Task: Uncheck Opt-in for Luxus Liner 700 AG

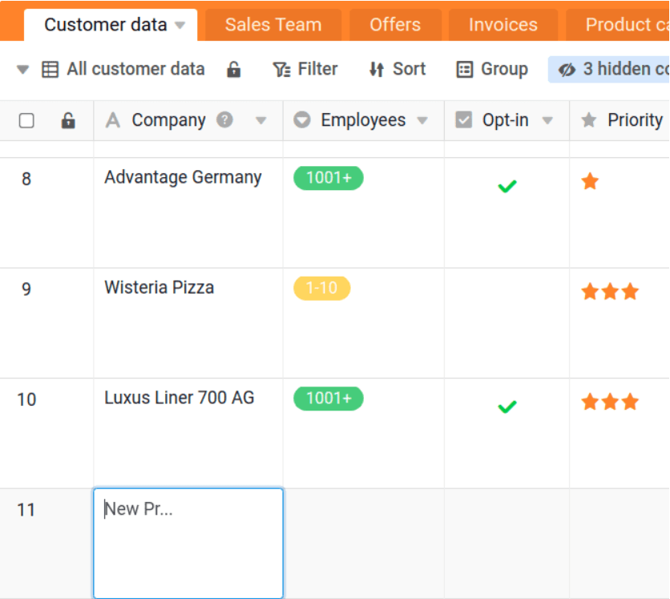Action: click(x=507, y=407)
